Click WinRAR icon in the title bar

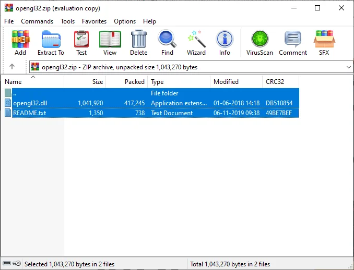click(x=8, y=7)
